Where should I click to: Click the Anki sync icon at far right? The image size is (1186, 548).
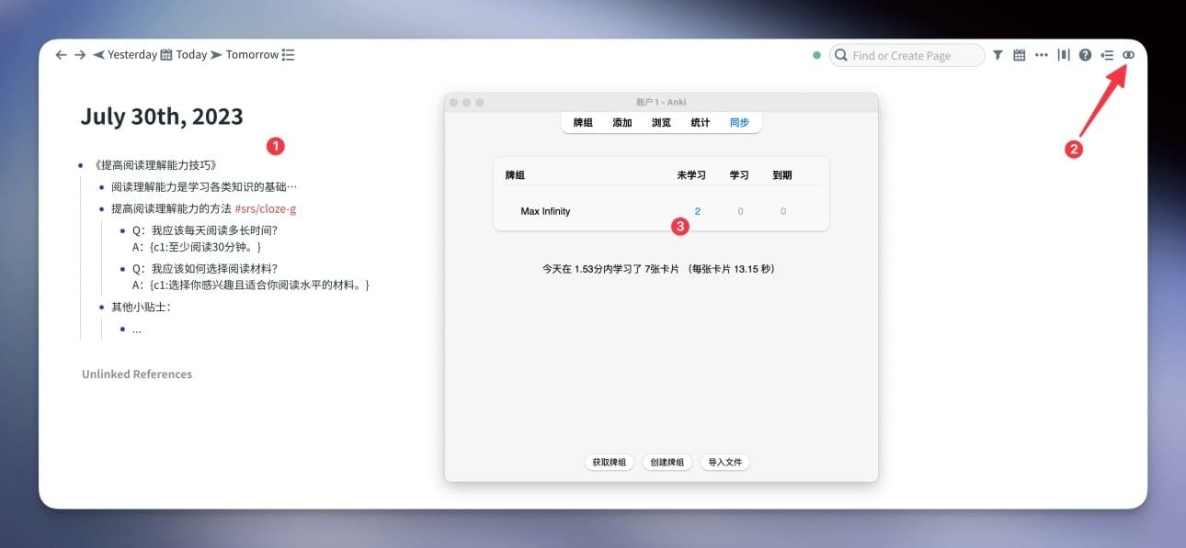[x=1128, y=55]
